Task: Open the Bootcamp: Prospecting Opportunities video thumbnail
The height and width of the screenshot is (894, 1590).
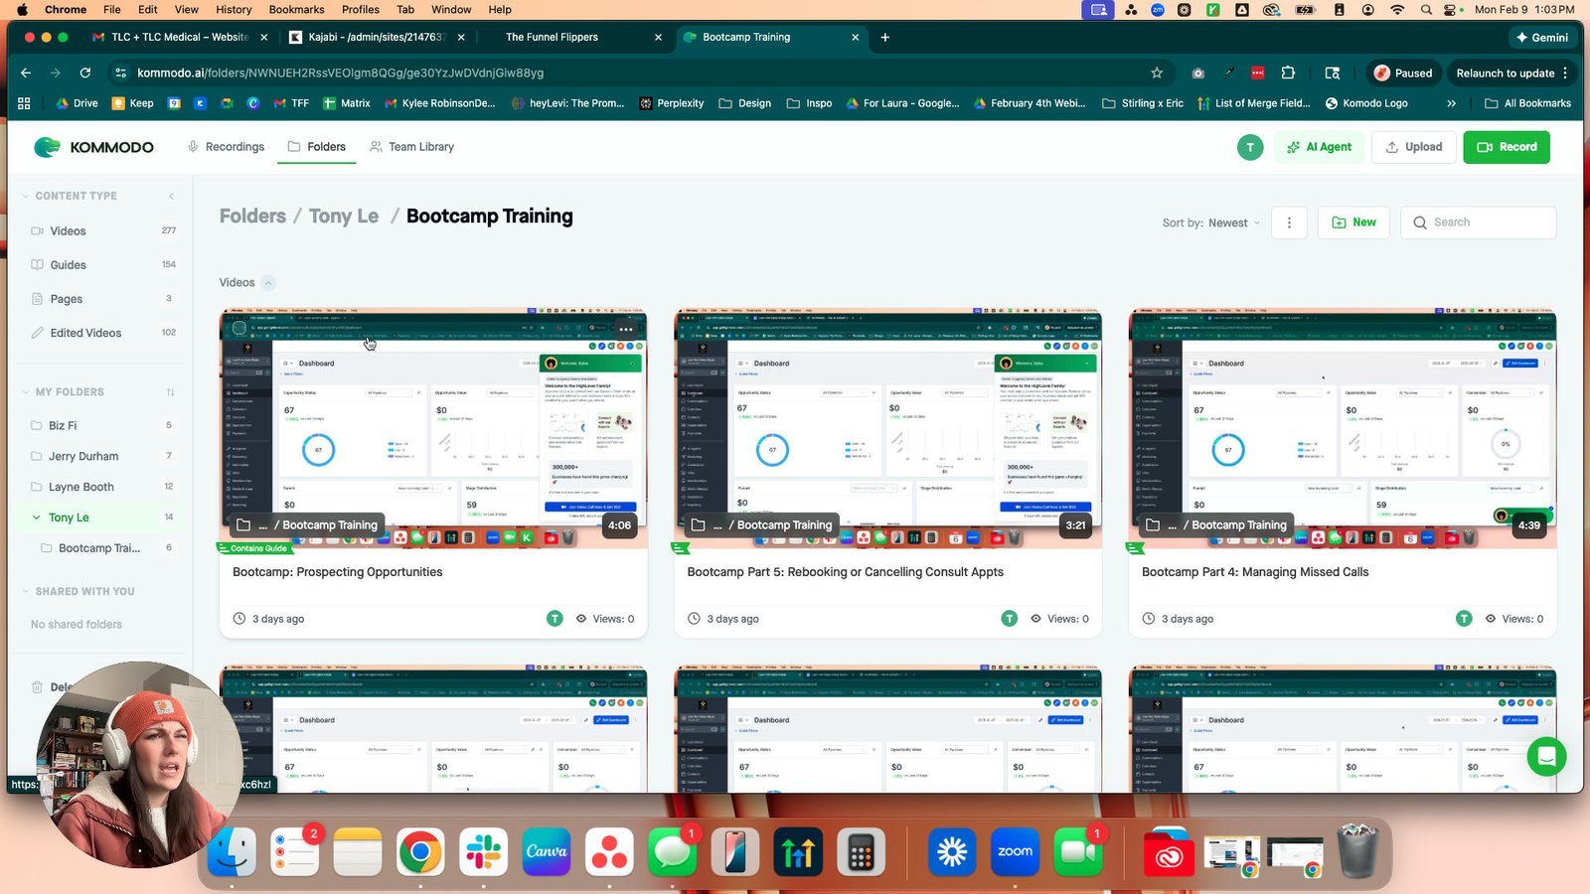Action: (x=433, y=428)
